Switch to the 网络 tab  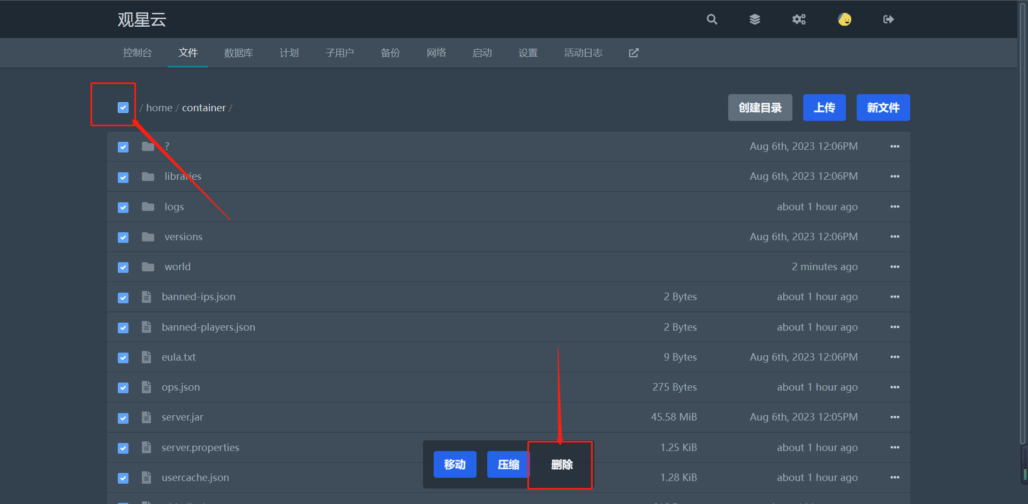pos(436,52)
